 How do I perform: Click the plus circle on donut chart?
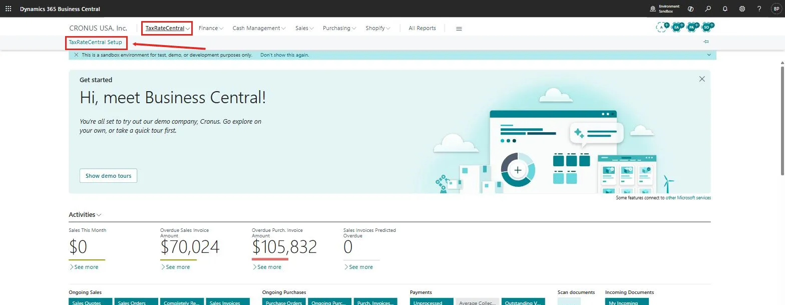(x=518, y=170)
